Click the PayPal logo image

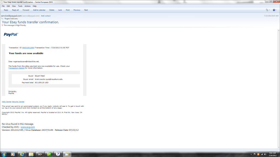pos(11,34)
